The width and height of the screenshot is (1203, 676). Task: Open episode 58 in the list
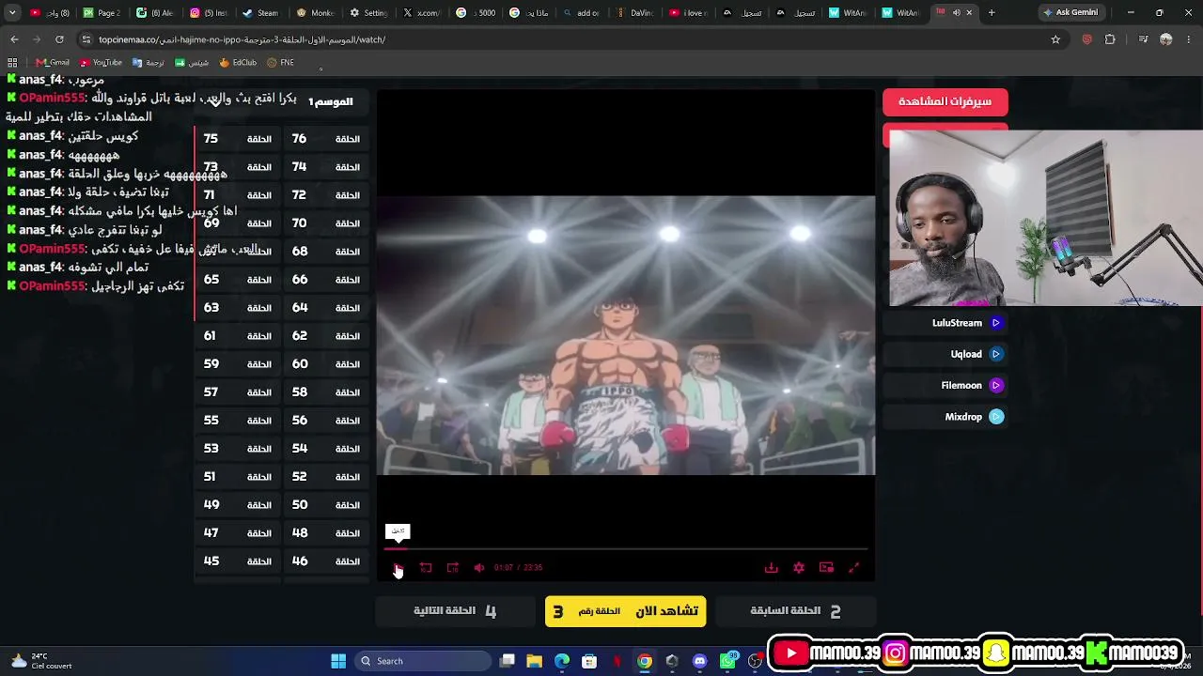[325, 392]
